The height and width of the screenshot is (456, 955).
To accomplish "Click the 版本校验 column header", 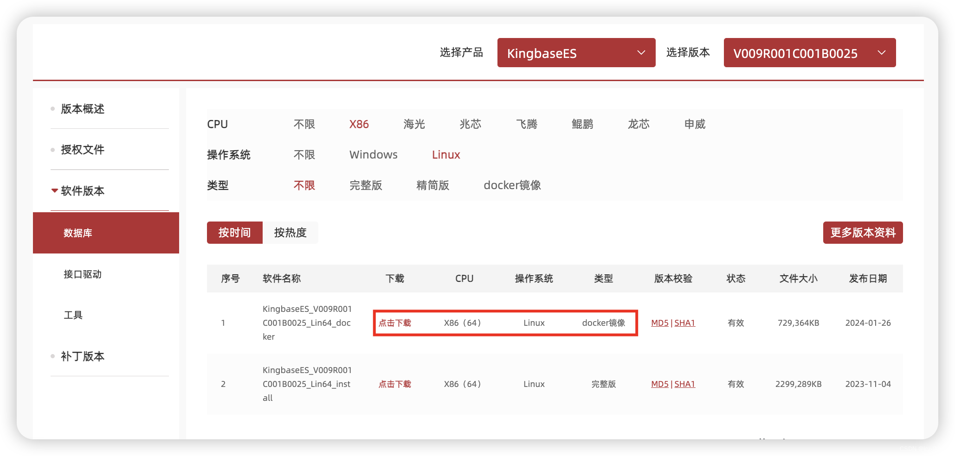I will pyautogui.click(x=673, y=279).
